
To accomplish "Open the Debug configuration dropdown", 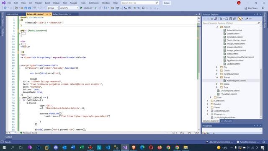I will (53, 8).
